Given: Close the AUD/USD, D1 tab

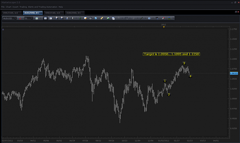Looking at the screenshot, I should (x=41, y=13).
